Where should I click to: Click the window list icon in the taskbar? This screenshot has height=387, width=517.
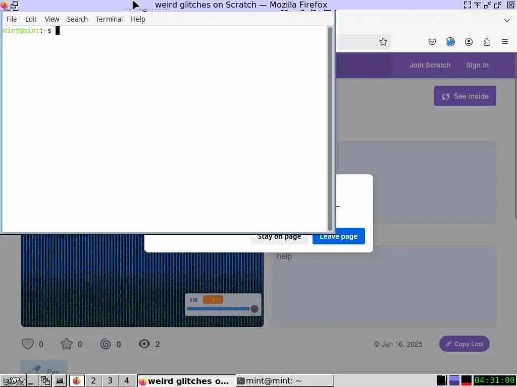pos(45,381)
